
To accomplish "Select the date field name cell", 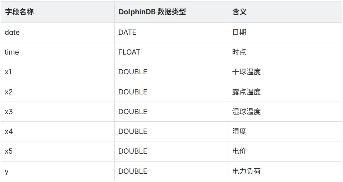I will [58, 32].
